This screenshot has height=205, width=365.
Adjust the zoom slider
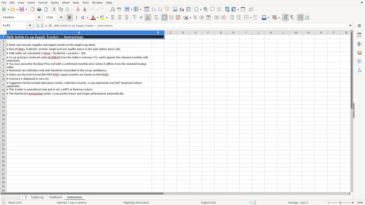[x=340, y=203]
